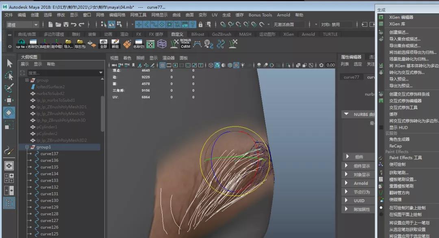Collapse the group1 tree node
The height and width of the screenshot is (238, 439).
27,147
